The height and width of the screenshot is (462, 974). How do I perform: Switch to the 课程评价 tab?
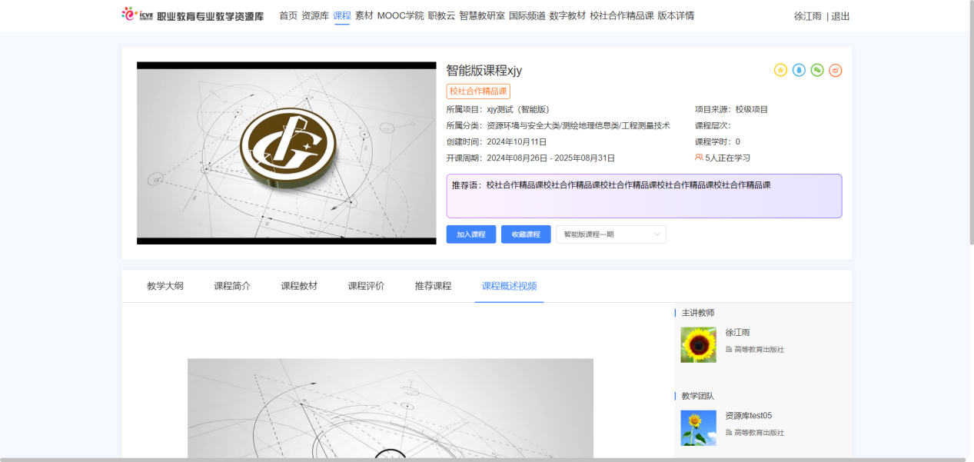[366, 286]
